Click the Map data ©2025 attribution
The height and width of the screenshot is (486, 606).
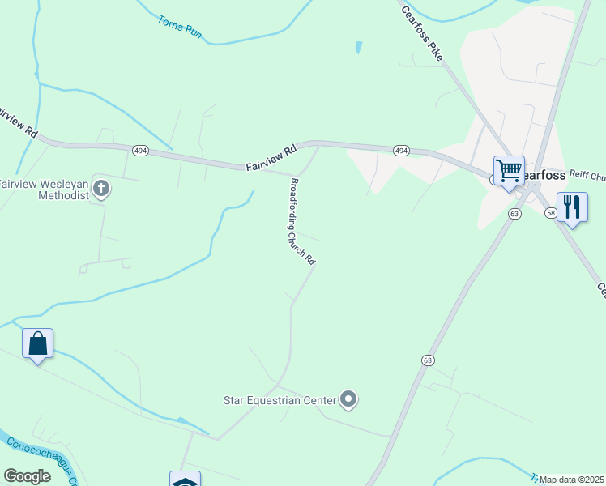point(571,480)
